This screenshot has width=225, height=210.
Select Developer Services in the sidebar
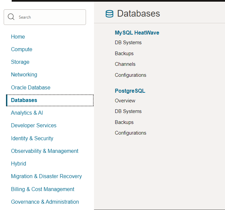click(34, 125)
